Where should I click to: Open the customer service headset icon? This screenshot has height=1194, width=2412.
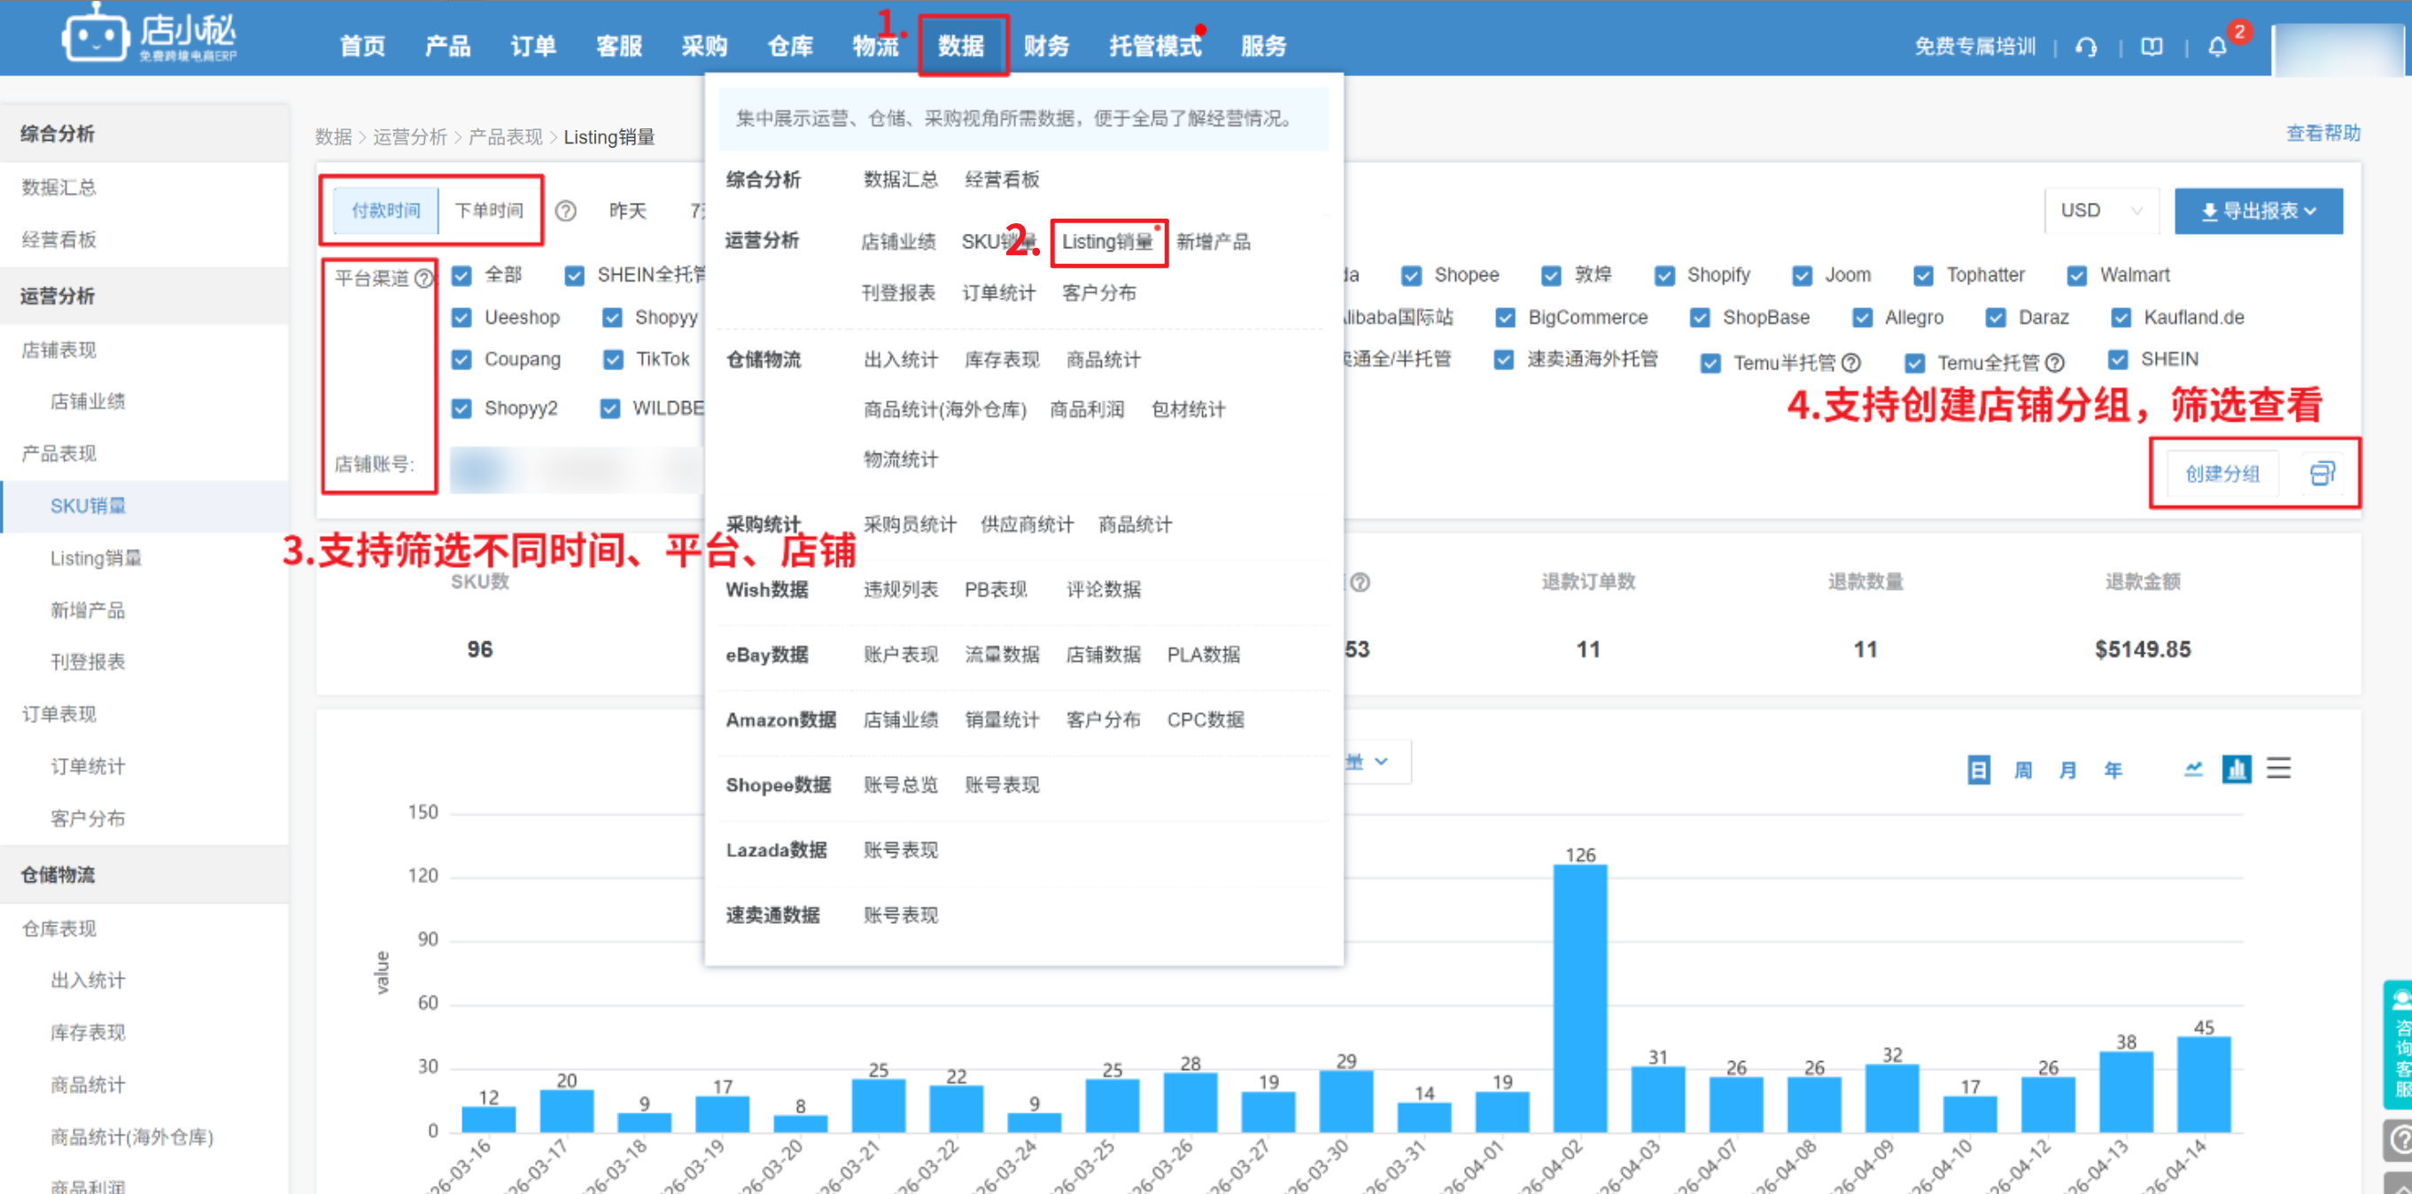point(2085,47)
